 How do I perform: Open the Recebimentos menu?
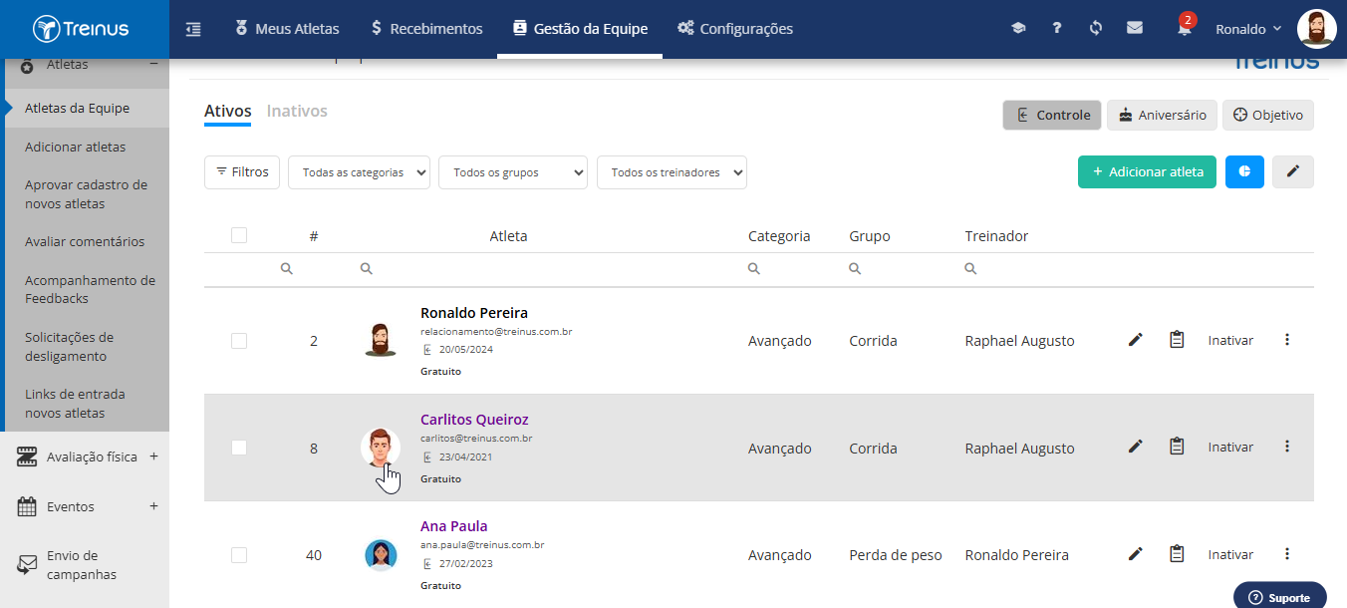426,29
